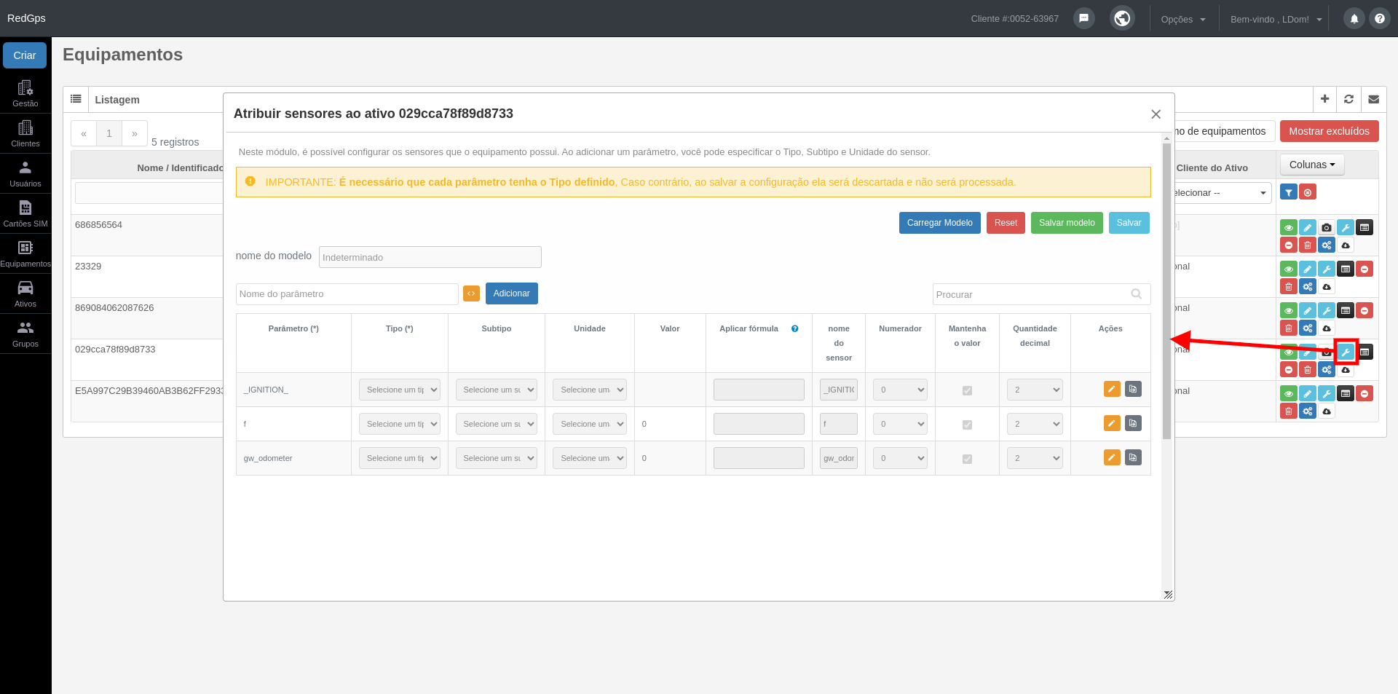Viewport: 1398px width, 694px height.
Task: Click the refresh listing icon
Action: [x=1348, y=99]
